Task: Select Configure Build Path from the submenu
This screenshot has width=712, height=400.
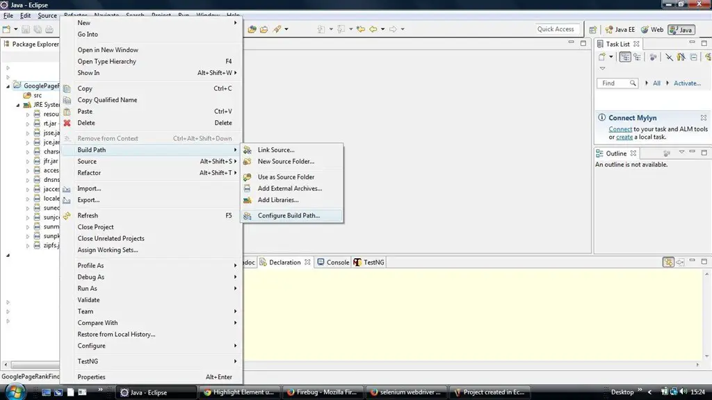Action: click(x=289, y=216)
